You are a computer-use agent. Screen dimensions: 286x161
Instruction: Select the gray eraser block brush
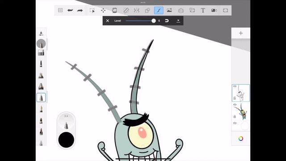click(41, 53)
